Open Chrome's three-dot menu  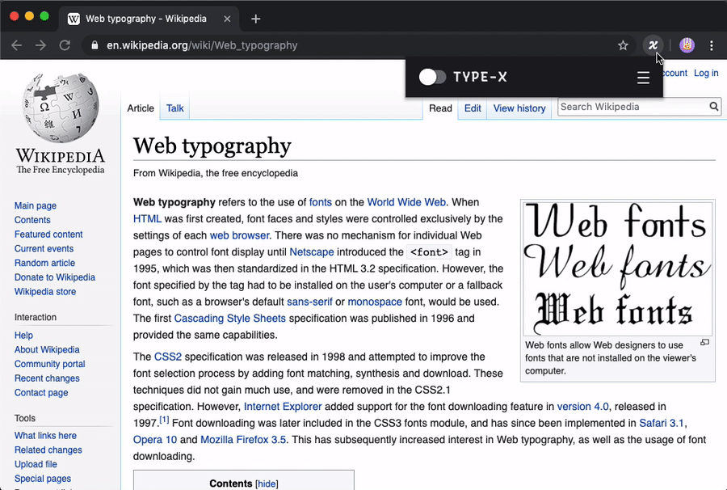click(711, 45)
